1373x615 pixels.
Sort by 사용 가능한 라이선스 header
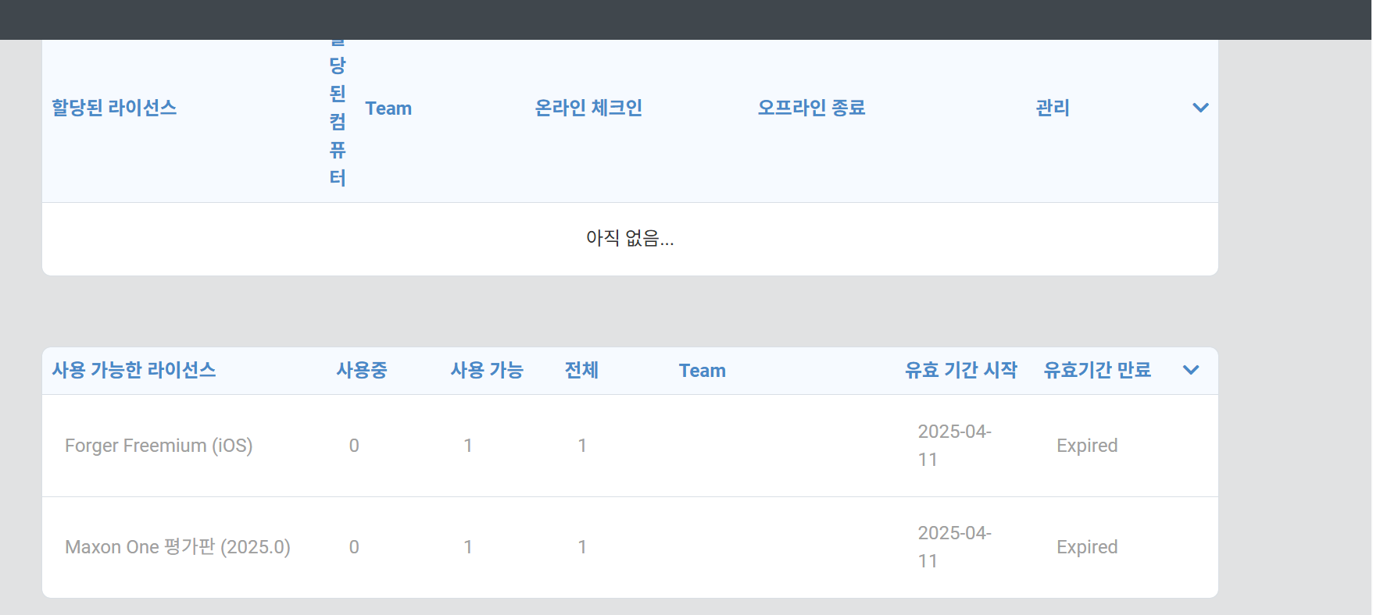pos(134,370)
